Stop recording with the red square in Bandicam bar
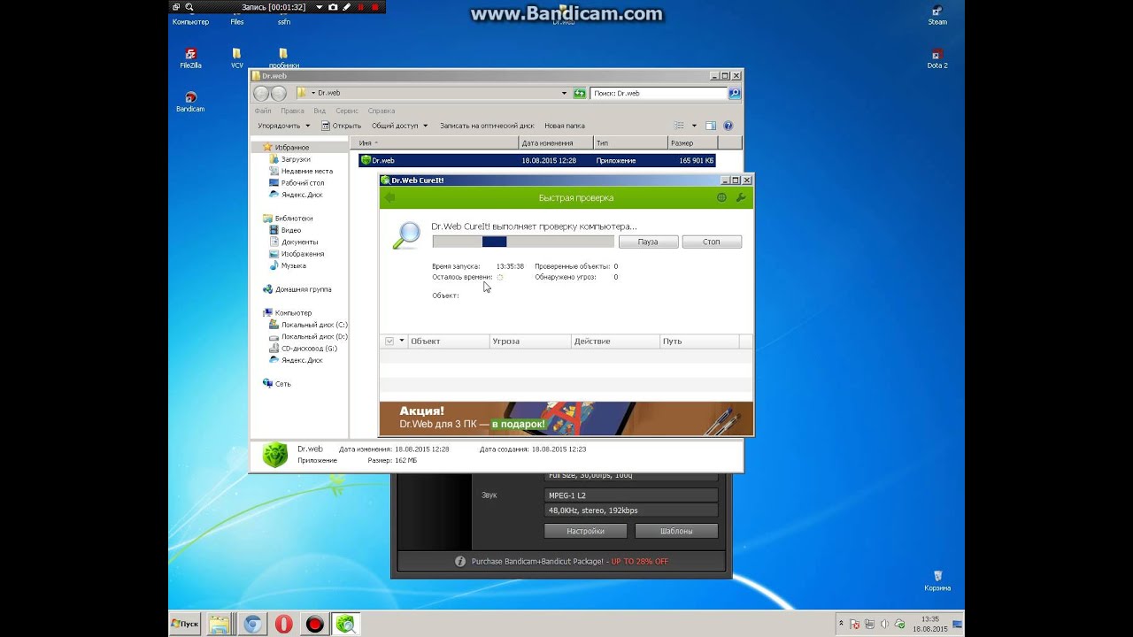Screen dimensions: 1133x637 [x=374, y=7]
